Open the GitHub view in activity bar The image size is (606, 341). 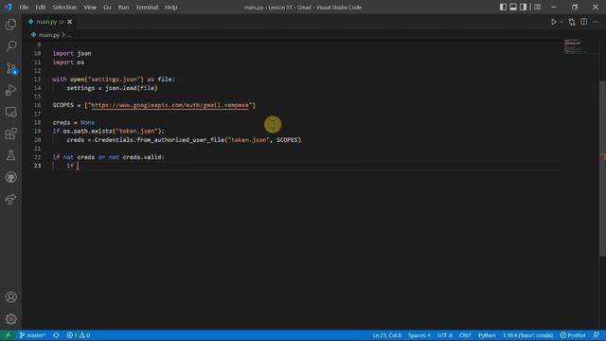pos(10,177)
